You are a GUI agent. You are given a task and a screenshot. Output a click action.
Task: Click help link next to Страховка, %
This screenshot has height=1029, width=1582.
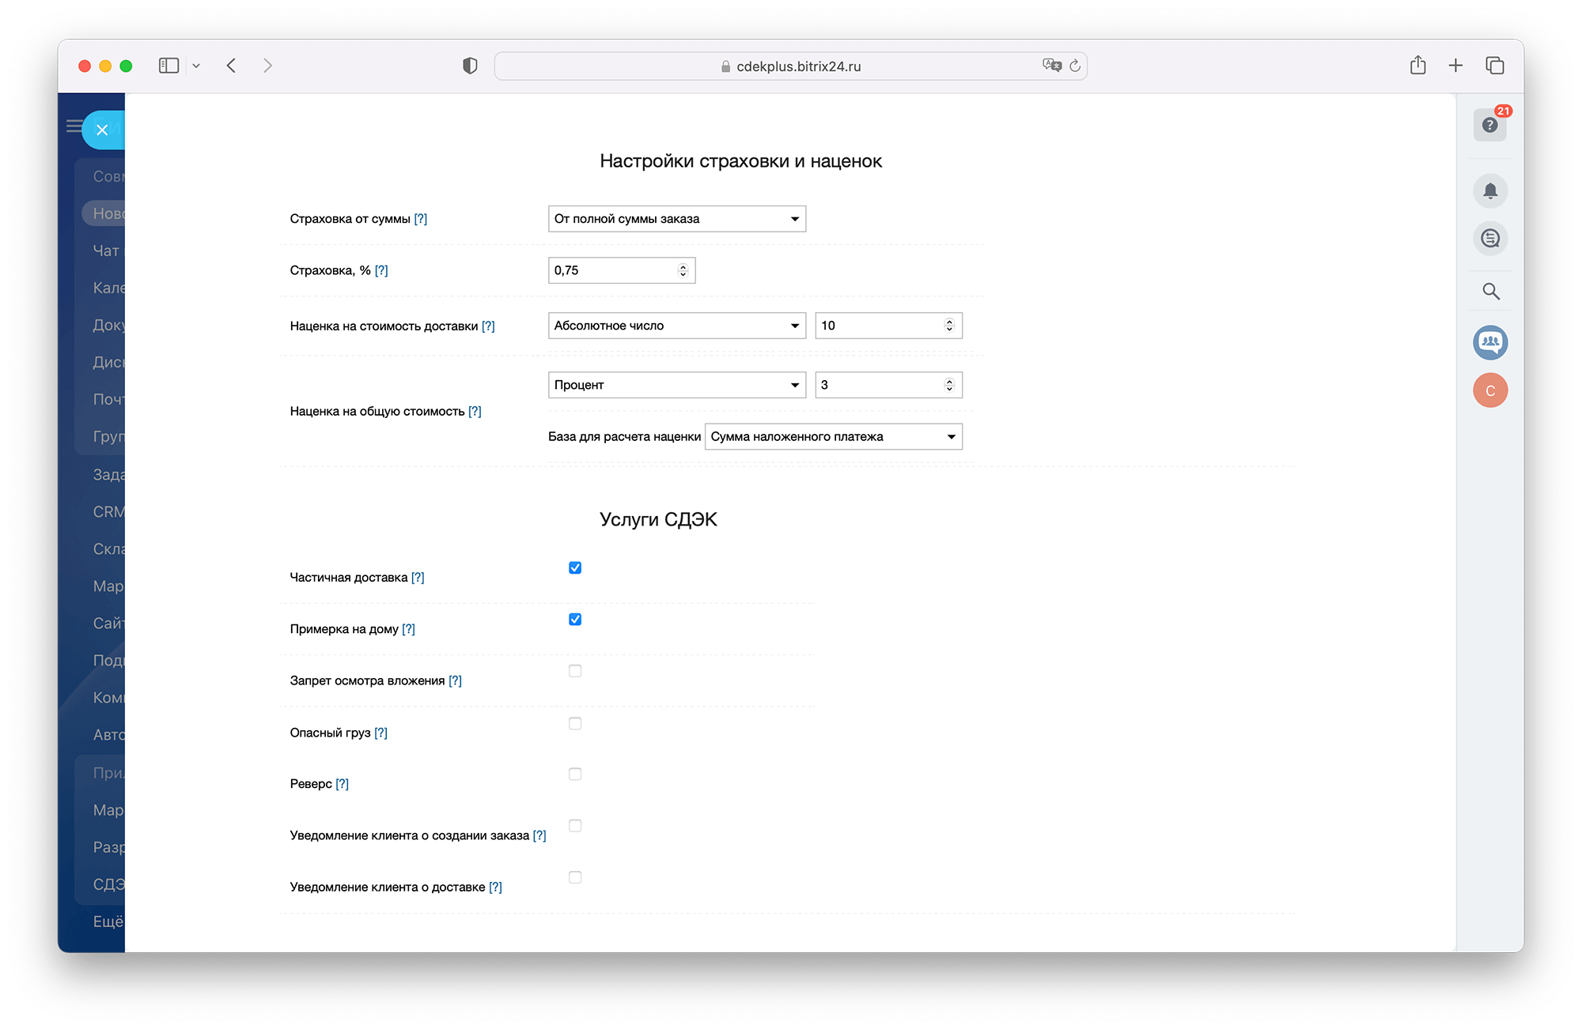(381, 270)
